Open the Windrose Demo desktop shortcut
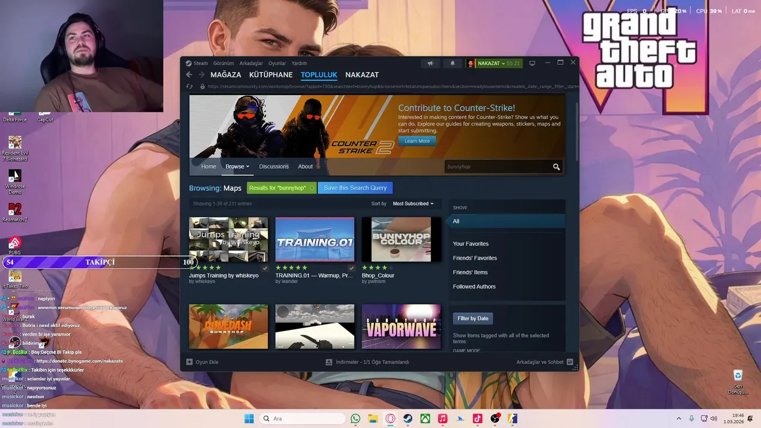This screenshot has height=428, width=761. click(x=15, y=182)
